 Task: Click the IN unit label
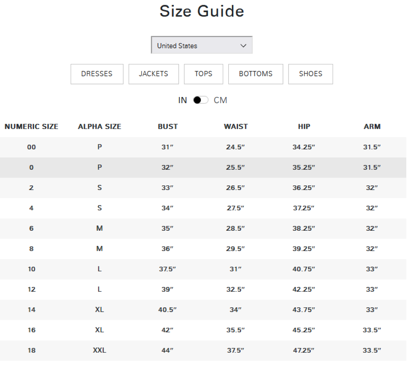(x=182, y=100)
